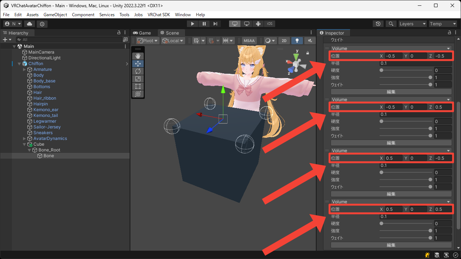Image resolution: width=461 pixels, height=259 pixels.
Task: Open Unity Cloud services icon
Action: (30, 24)
